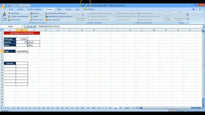Select the cell containing 6% interest
This screenshot has width=205, height=115.
pos(22,42)
